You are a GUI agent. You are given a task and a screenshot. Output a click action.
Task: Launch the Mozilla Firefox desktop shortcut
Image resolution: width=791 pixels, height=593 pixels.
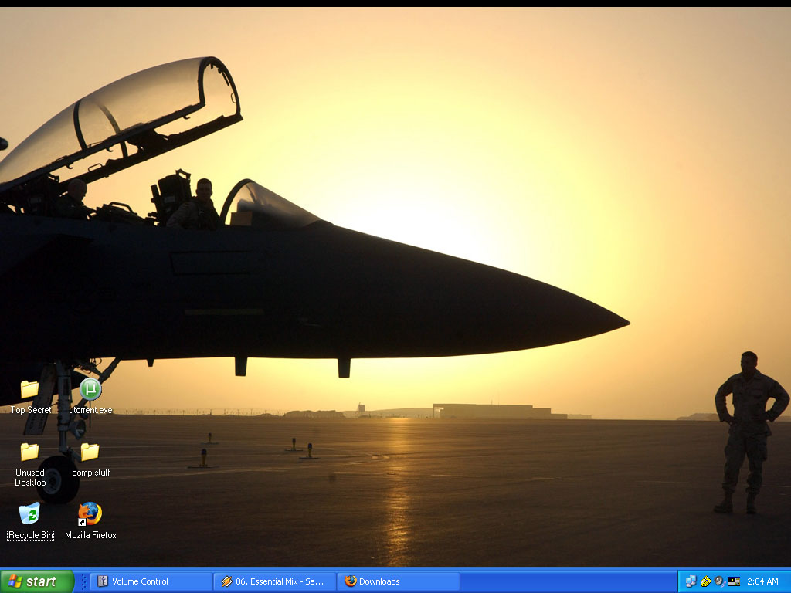tap(90, 513)
